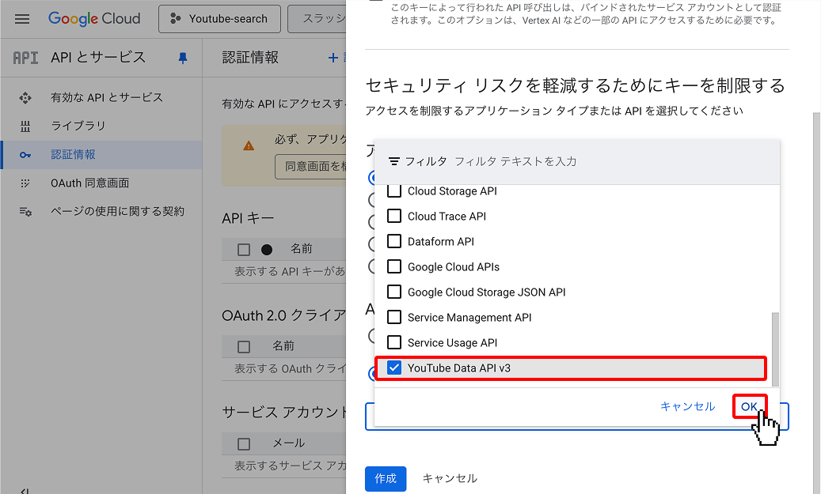Click the blue 作成 button
821x494 pixels.
click(386, 478)
